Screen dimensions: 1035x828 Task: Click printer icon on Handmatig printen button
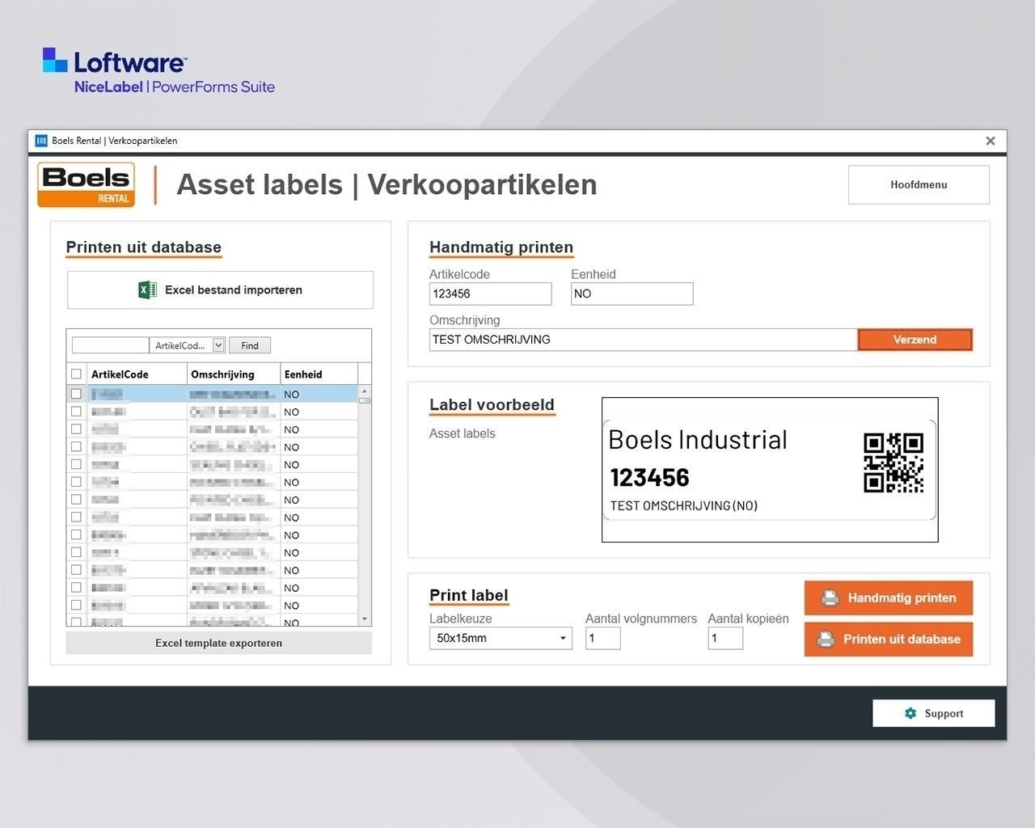(x=830, y=598)
